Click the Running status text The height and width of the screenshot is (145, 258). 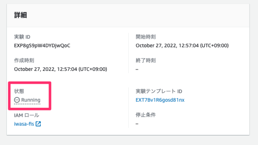click(x=31, y=100)
